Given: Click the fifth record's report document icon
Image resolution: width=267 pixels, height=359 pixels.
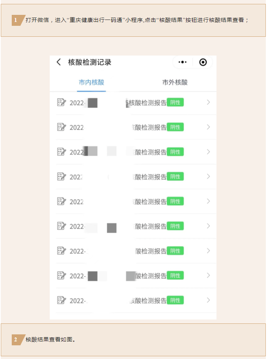Looking at the screenshot, I should point(61,201).
